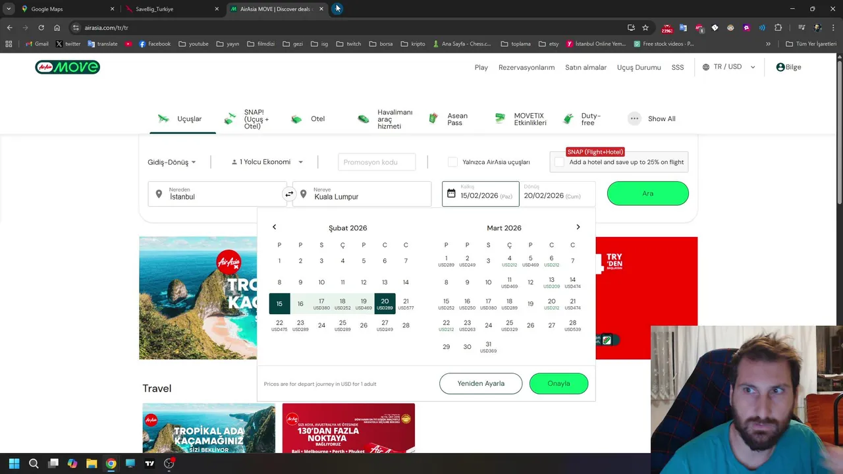This screenshot has height=474, width=843.
Task: Open the borsa bookmark folder
Action: pyautogui.click(x=381, y=44)
